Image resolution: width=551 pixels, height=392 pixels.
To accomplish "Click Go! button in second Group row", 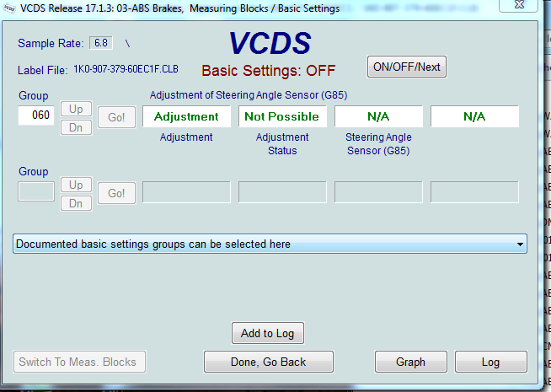I will pos(116,193).
